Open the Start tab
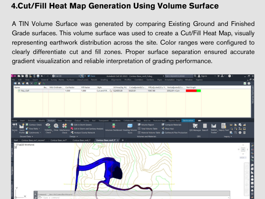 click(16, 140)
